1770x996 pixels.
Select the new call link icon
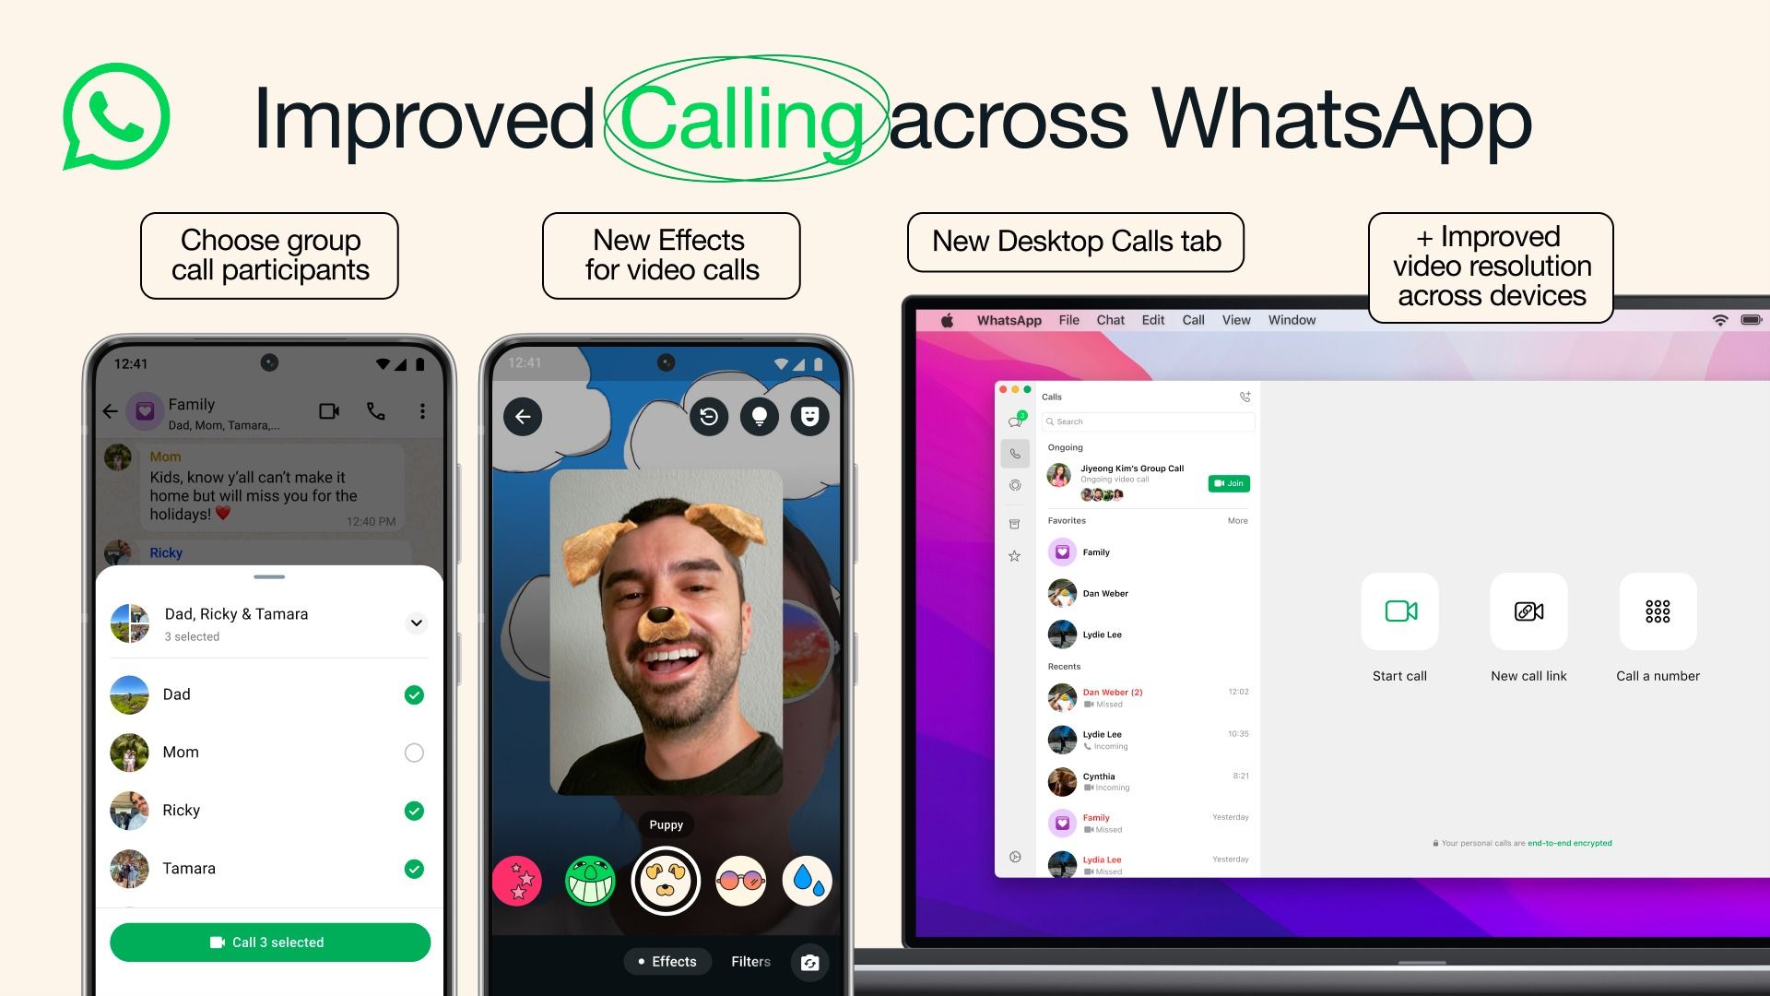[x=1529, y=611]
